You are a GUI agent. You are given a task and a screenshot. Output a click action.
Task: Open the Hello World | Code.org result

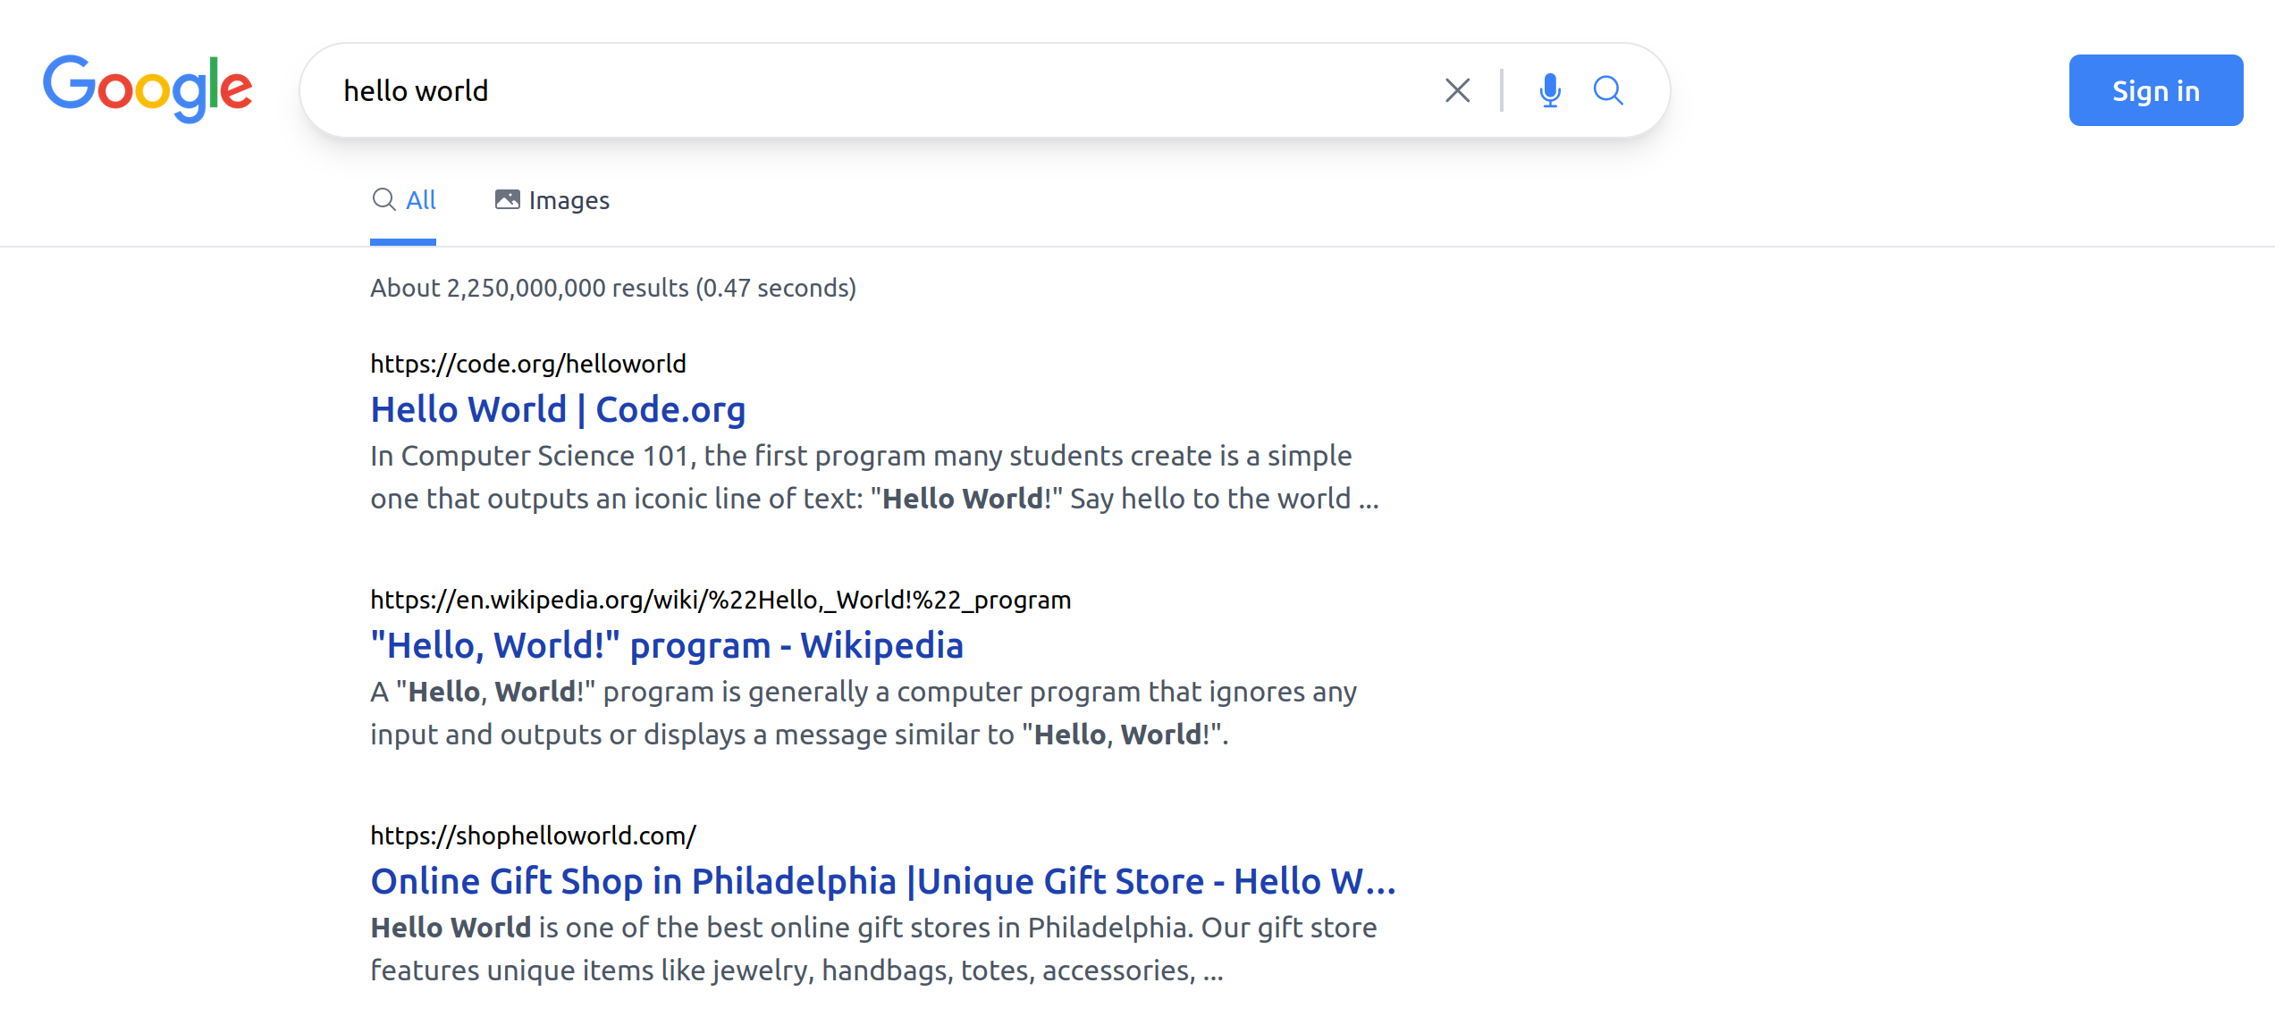[558, 409]
